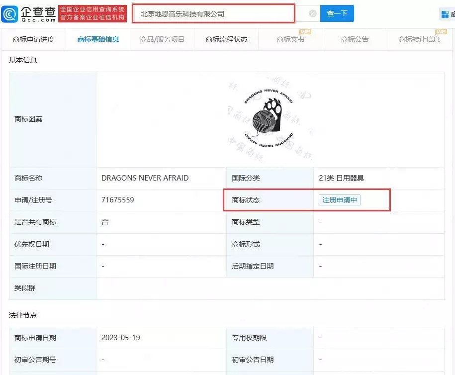Click the 商标申请日期 label cell
This screenshot has width=455, height=375.
click(53, 338)
